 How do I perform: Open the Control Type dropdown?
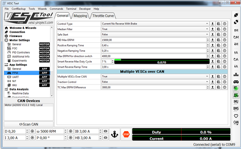click(155, 24)
